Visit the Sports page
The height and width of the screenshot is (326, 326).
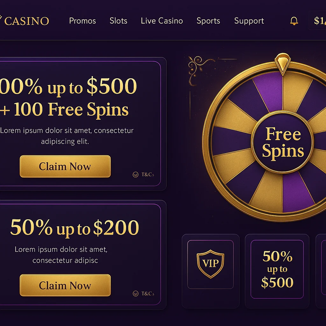[x=208, y=21]
